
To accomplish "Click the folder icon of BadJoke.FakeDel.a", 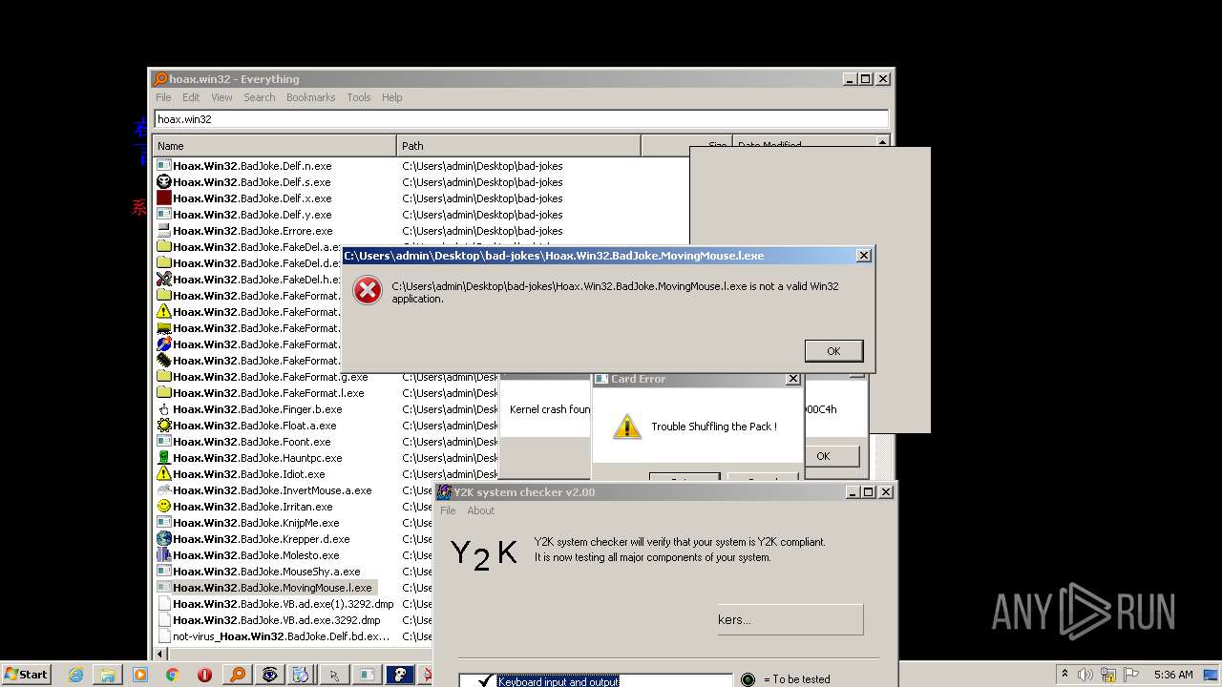I will (163, 247).
